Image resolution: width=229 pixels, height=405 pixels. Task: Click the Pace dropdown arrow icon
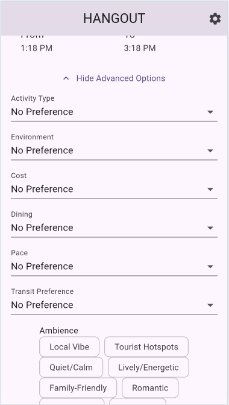210,266
